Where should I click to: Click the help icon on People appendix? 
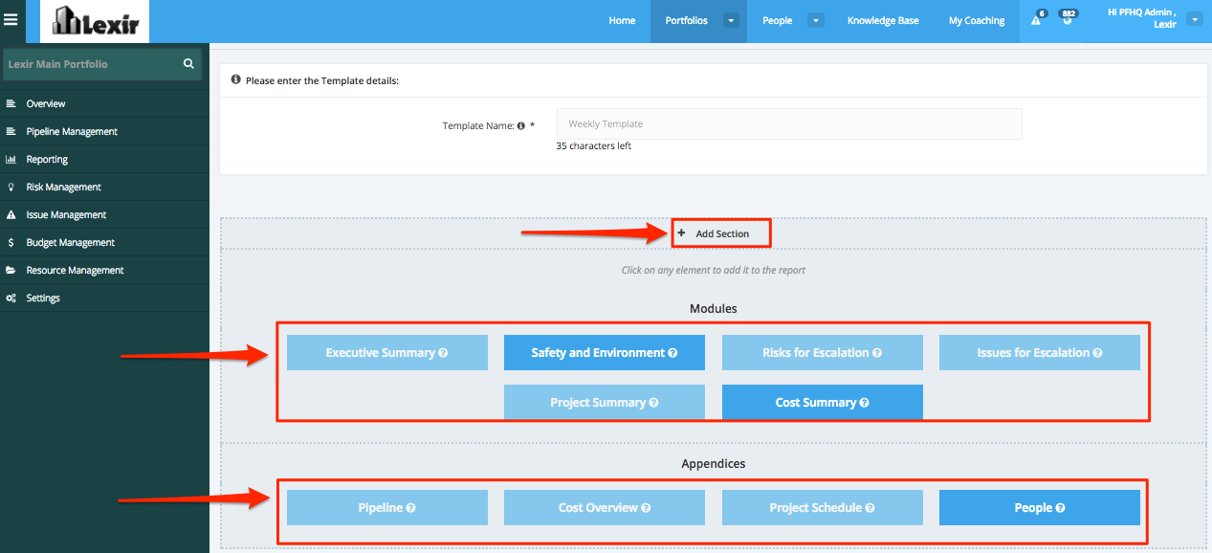click(1060, 508)
